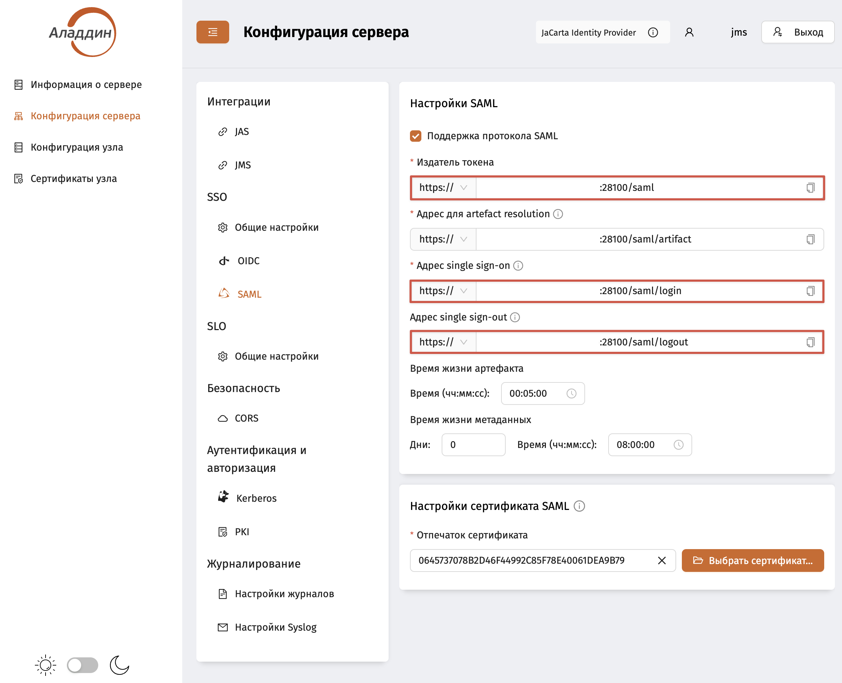Click info icon beside Адрес single sign-out
Image resolution: width=842 pixels, height=683 pixels.
coord(515,317)
